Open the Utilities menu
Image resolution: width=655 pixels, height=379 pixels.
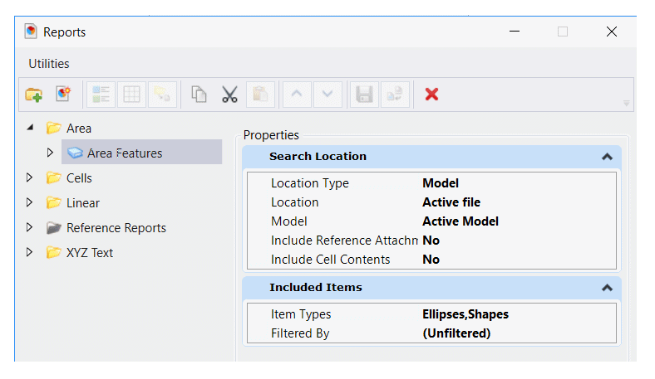49,64
